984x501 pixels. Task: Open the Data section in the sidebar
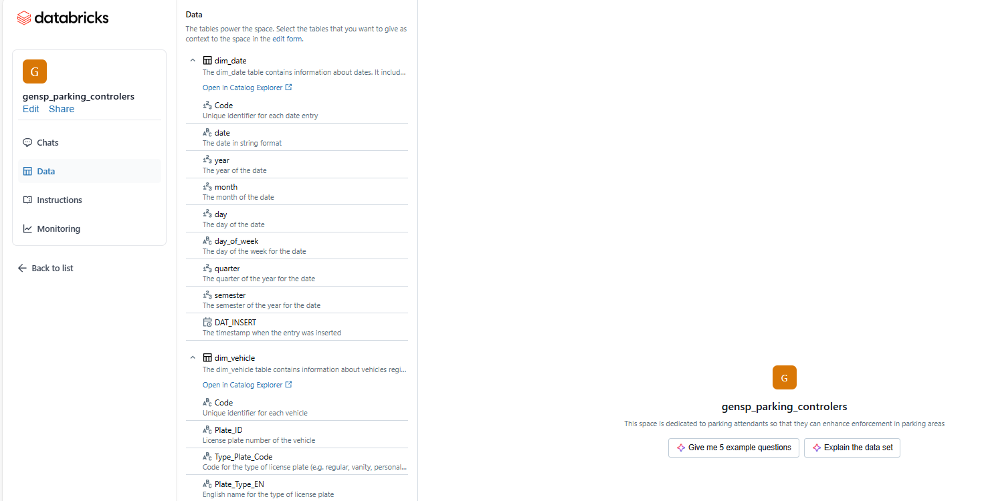89,171
